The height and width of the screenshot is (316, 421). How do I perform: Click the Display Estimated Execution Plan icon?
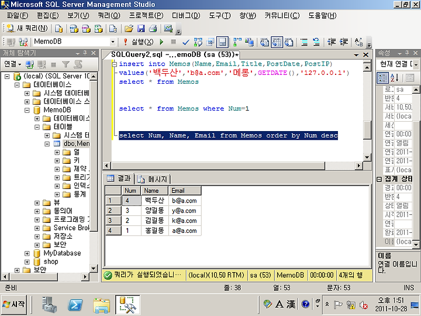(198, 42)
